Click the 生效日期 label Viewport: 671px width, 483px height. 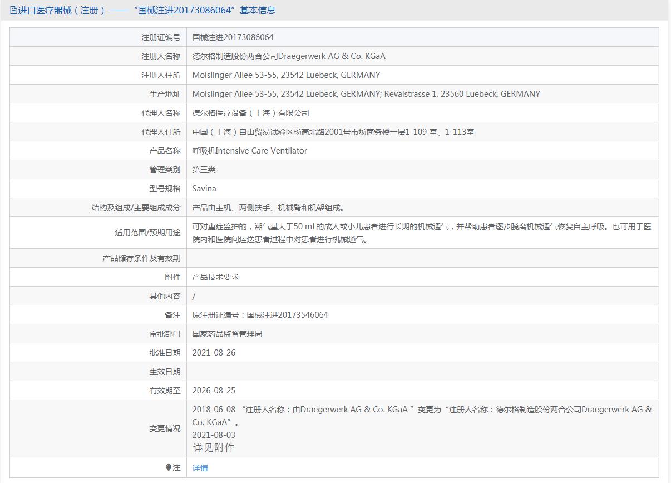point(165,372)
